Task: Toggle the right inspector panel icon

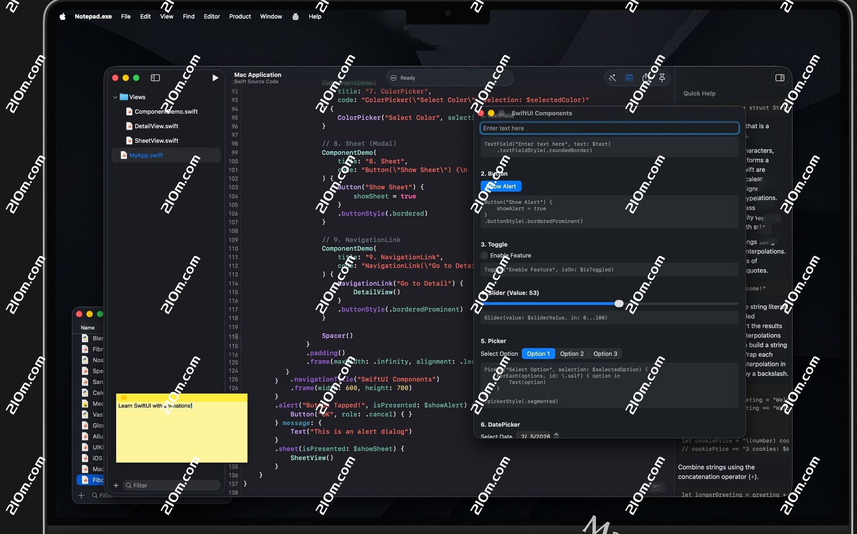Action: tap(780, 78)
